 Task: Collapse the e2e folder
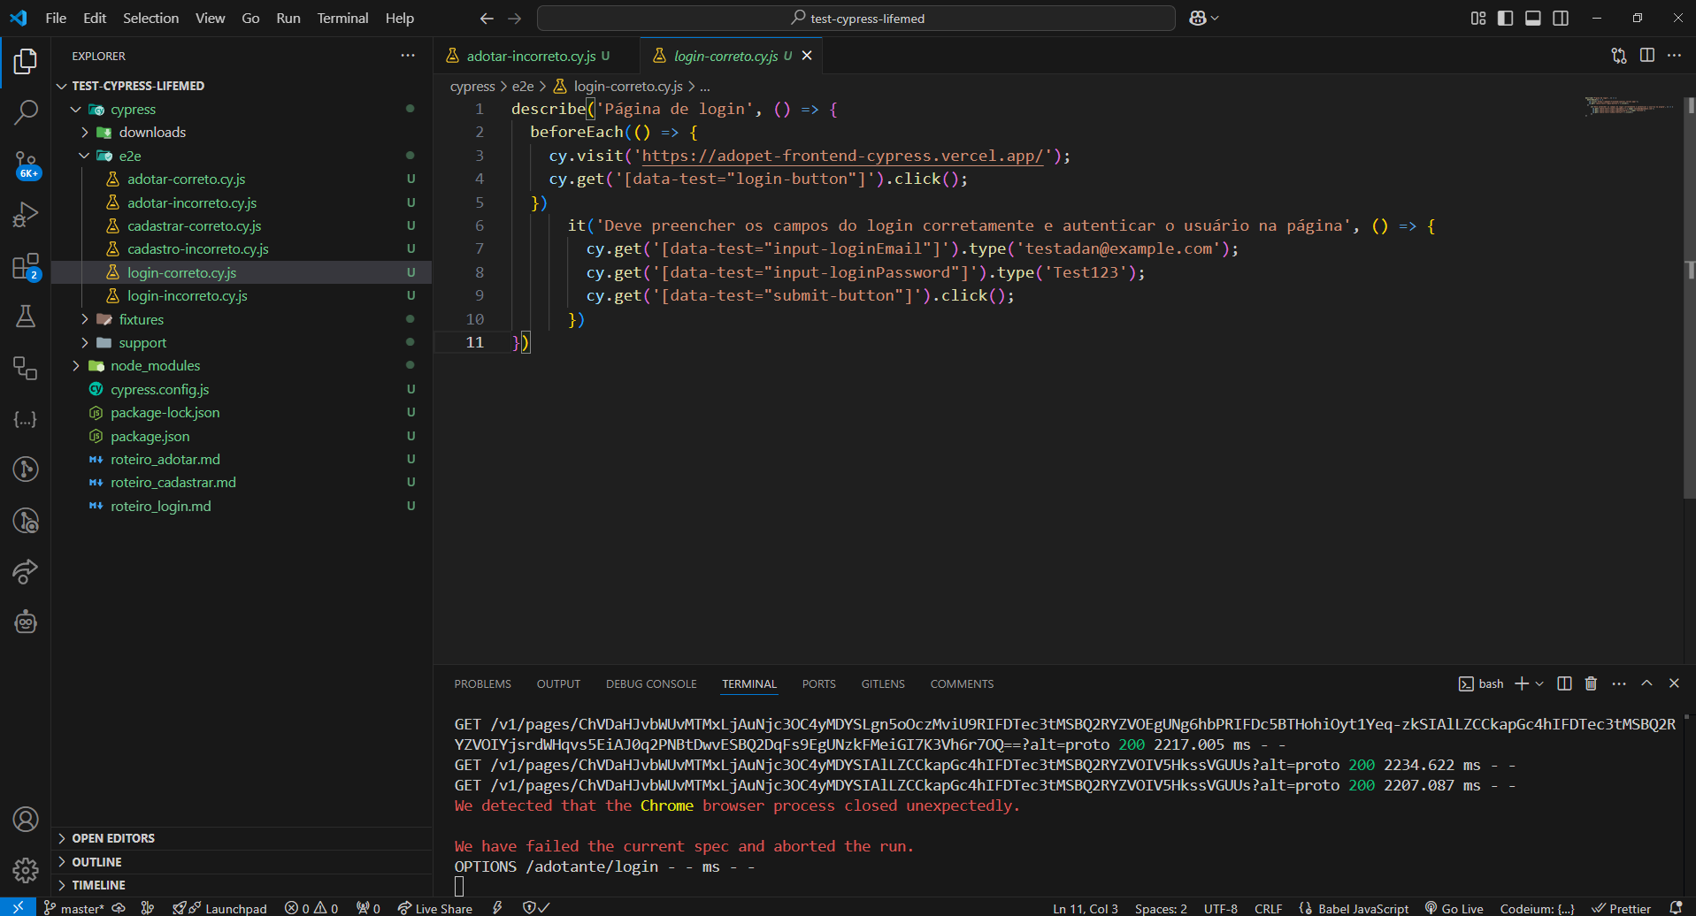[x=85, y=156]
